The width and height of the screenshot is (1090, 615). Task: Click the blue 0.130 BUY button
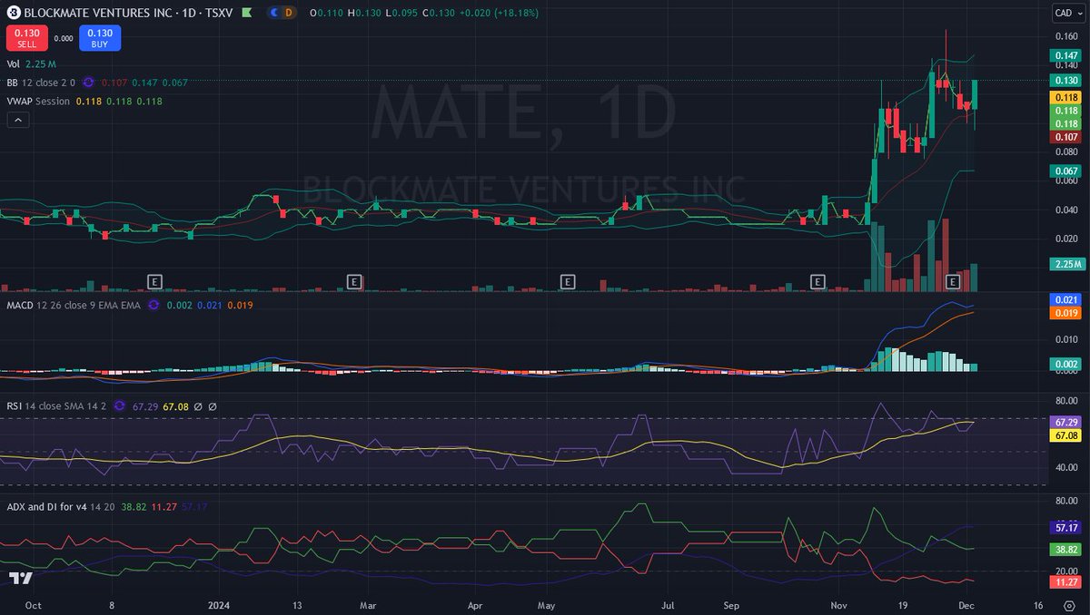point(99,38)
